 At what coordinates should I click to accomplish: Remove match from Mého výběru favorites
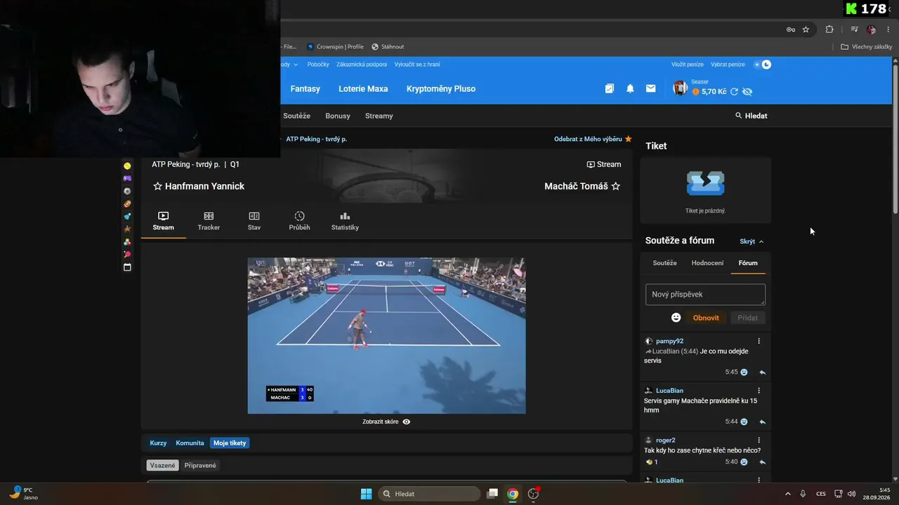click(593, 139)
